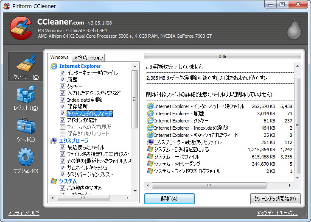Viewport: 311px width, 222px height.
Task: Click the IE icon of Index.datの削除 result row
Action: [x=150, y=128]
